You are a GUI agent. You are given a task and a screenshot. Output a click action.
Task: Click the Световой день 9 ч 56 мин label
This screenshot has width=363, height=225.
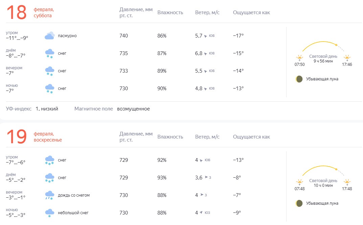click(x=323, y=59)
